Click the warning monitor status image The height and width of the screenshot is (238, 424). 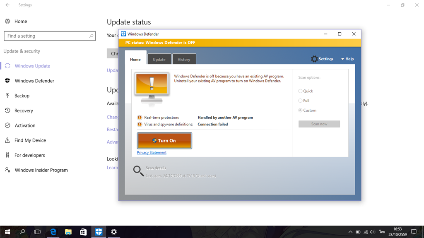coord(152,89)
